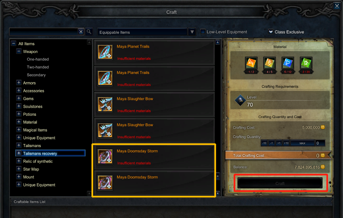The height and width of the screenshot is (218, 343).
Task: Click the search magnifier icon
Action: tap(89, 32)
